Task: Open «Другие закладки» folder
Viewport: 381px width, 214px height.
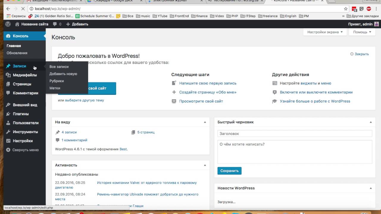Action: tap(363, 16)
